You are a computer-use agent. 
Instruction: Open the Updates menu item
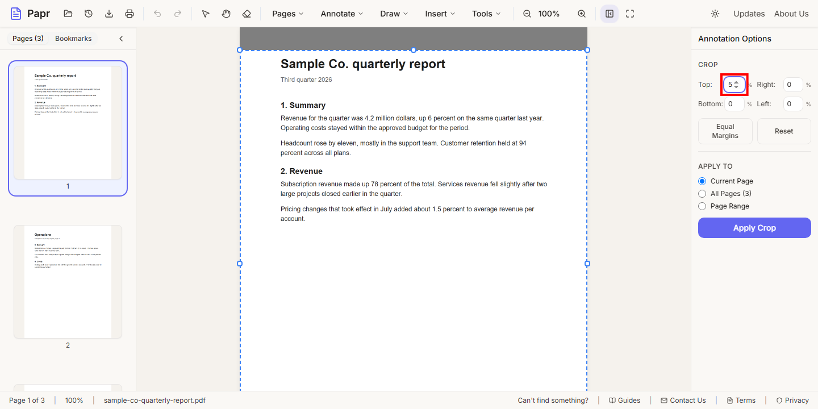pos(749,14)
